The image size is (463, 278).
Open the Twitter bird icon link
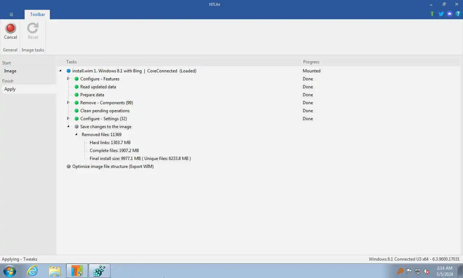point(441,14)
